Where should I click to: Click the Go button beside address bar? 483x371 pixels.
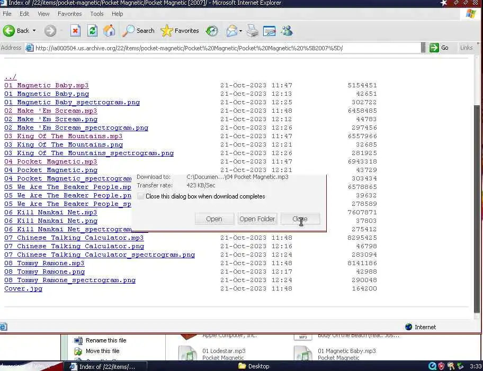(439, 48)
